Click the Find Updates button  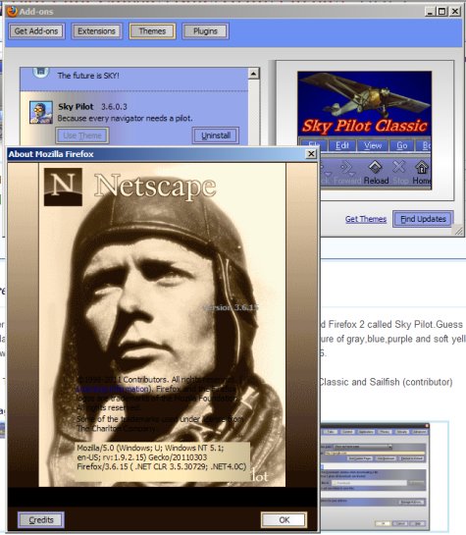point(423,219)
